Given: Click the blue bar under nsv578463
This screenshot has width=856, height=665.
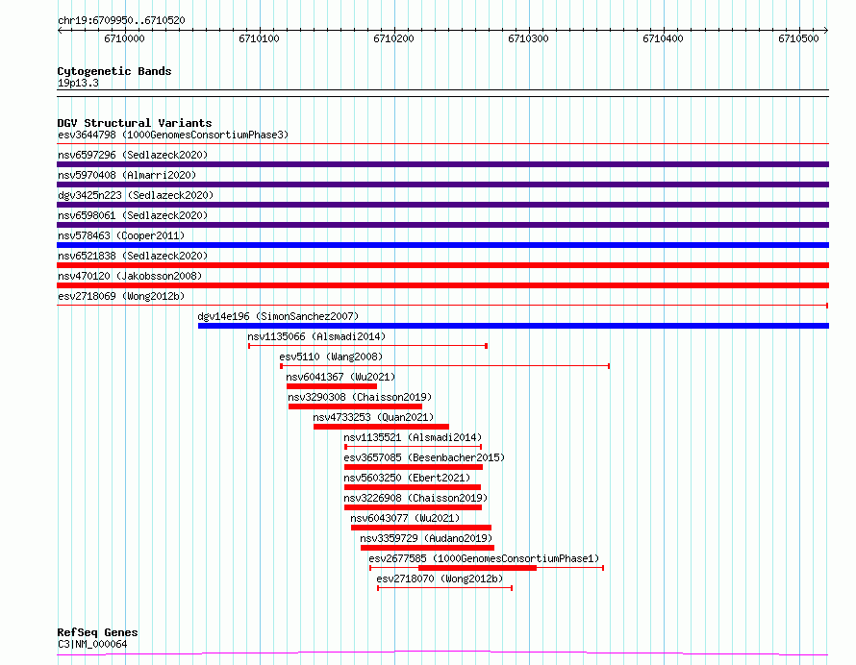Looking at the screenshot, I should (x=442, y=245).
